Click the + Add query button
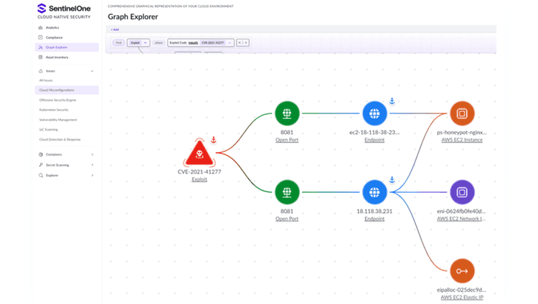Screen dimensions: 538x304 (x=115, y=29)
